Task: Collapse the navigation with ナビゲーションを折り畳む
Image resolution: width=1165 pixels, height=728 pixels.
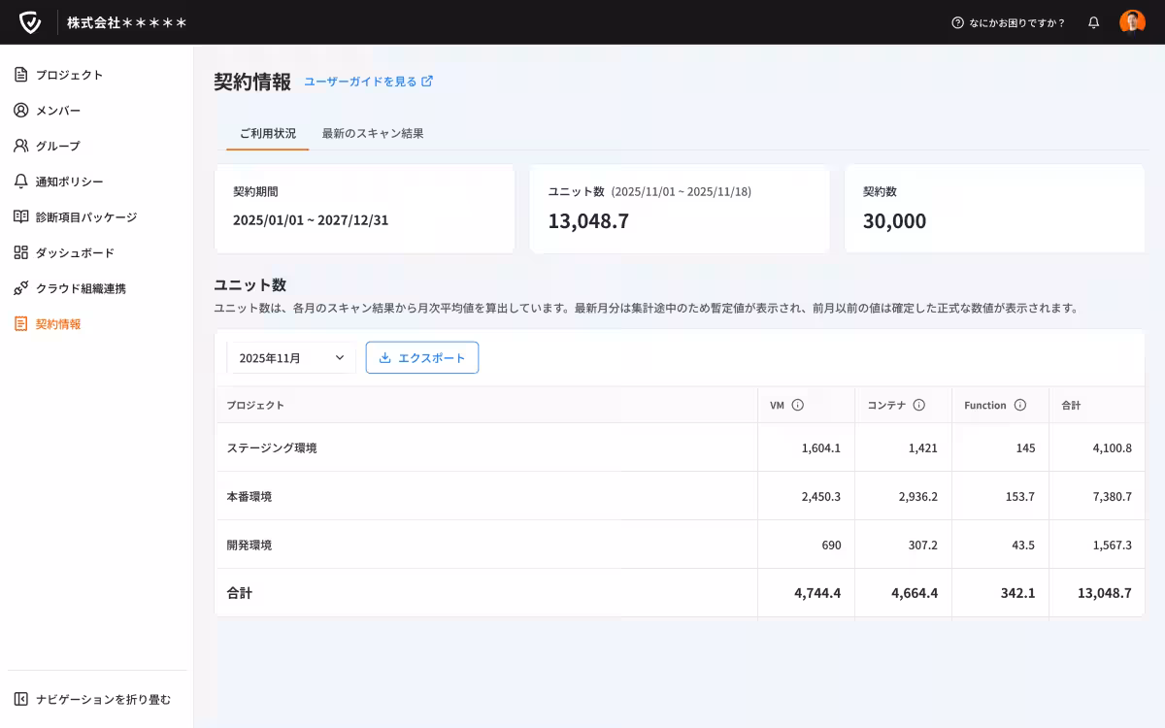Action: (93, 698)
